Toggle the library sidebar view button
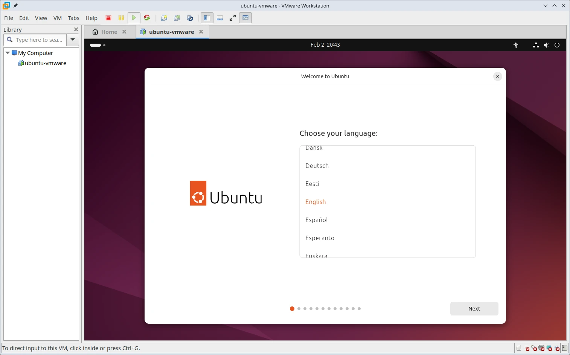Screen dimensions: 570x355 (207, 18)
